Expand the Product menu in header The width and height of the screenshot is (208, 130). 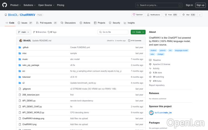coord(15,5)
